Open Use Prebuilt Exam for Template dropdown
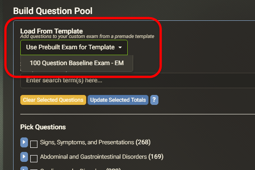Screen dimensions: 255x170 point(74,47)
